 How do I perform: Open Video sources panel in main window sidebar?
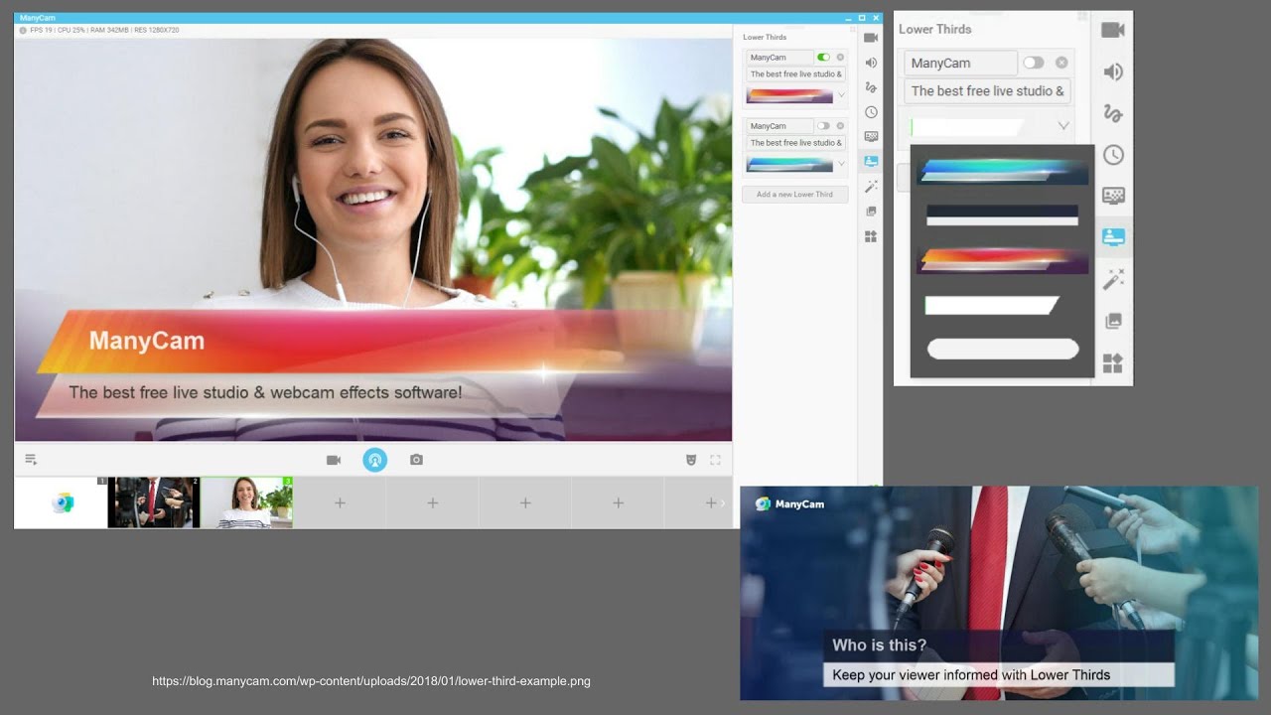coord(871,38)
